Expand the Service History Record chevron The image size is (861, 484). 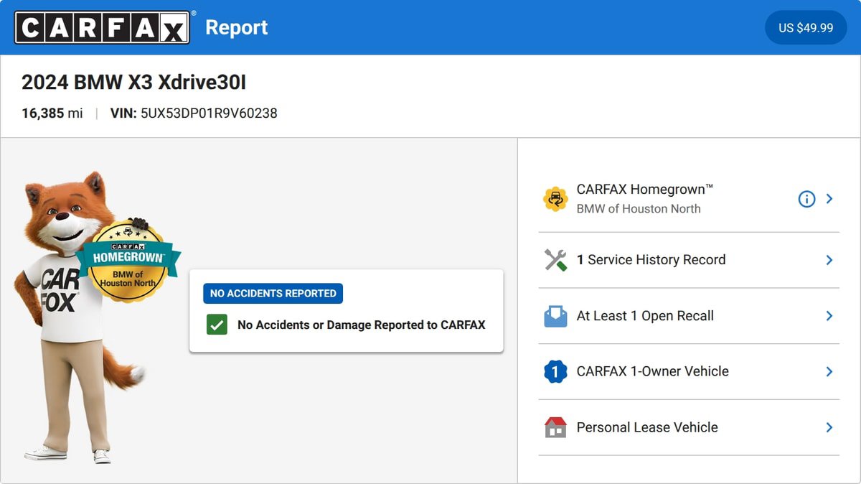tap(829, 260)
